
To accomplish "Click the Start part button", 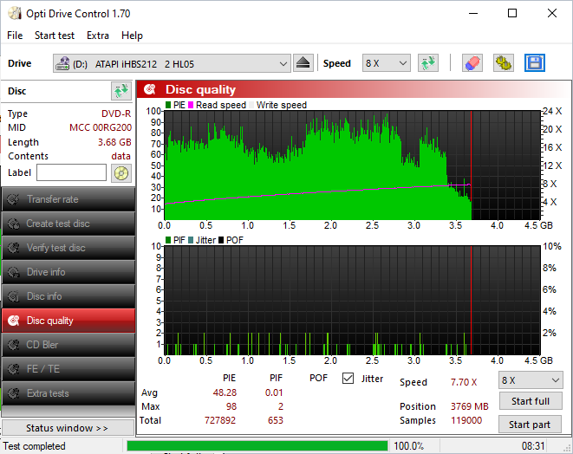I will [530, 425].
